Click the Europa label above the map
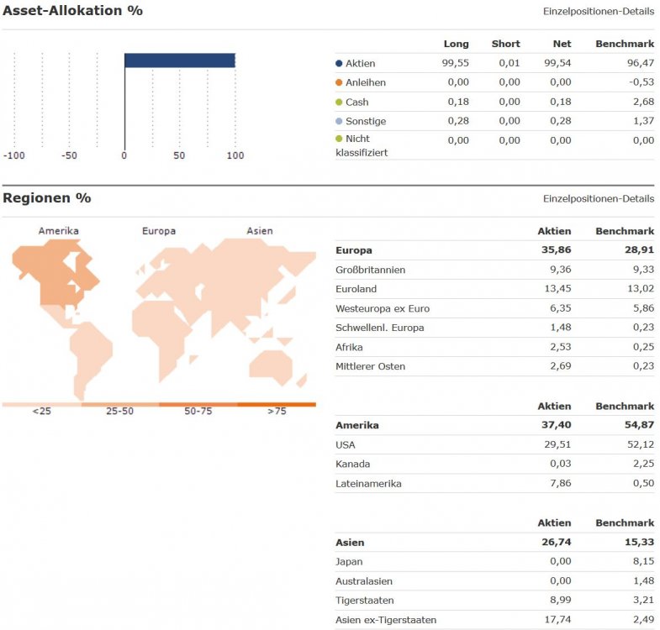 (159, 231)
